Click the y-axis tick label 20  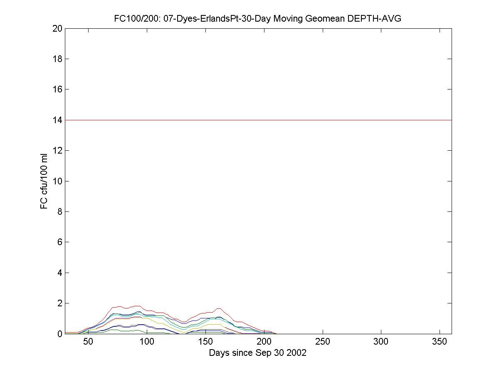[57, 29]
